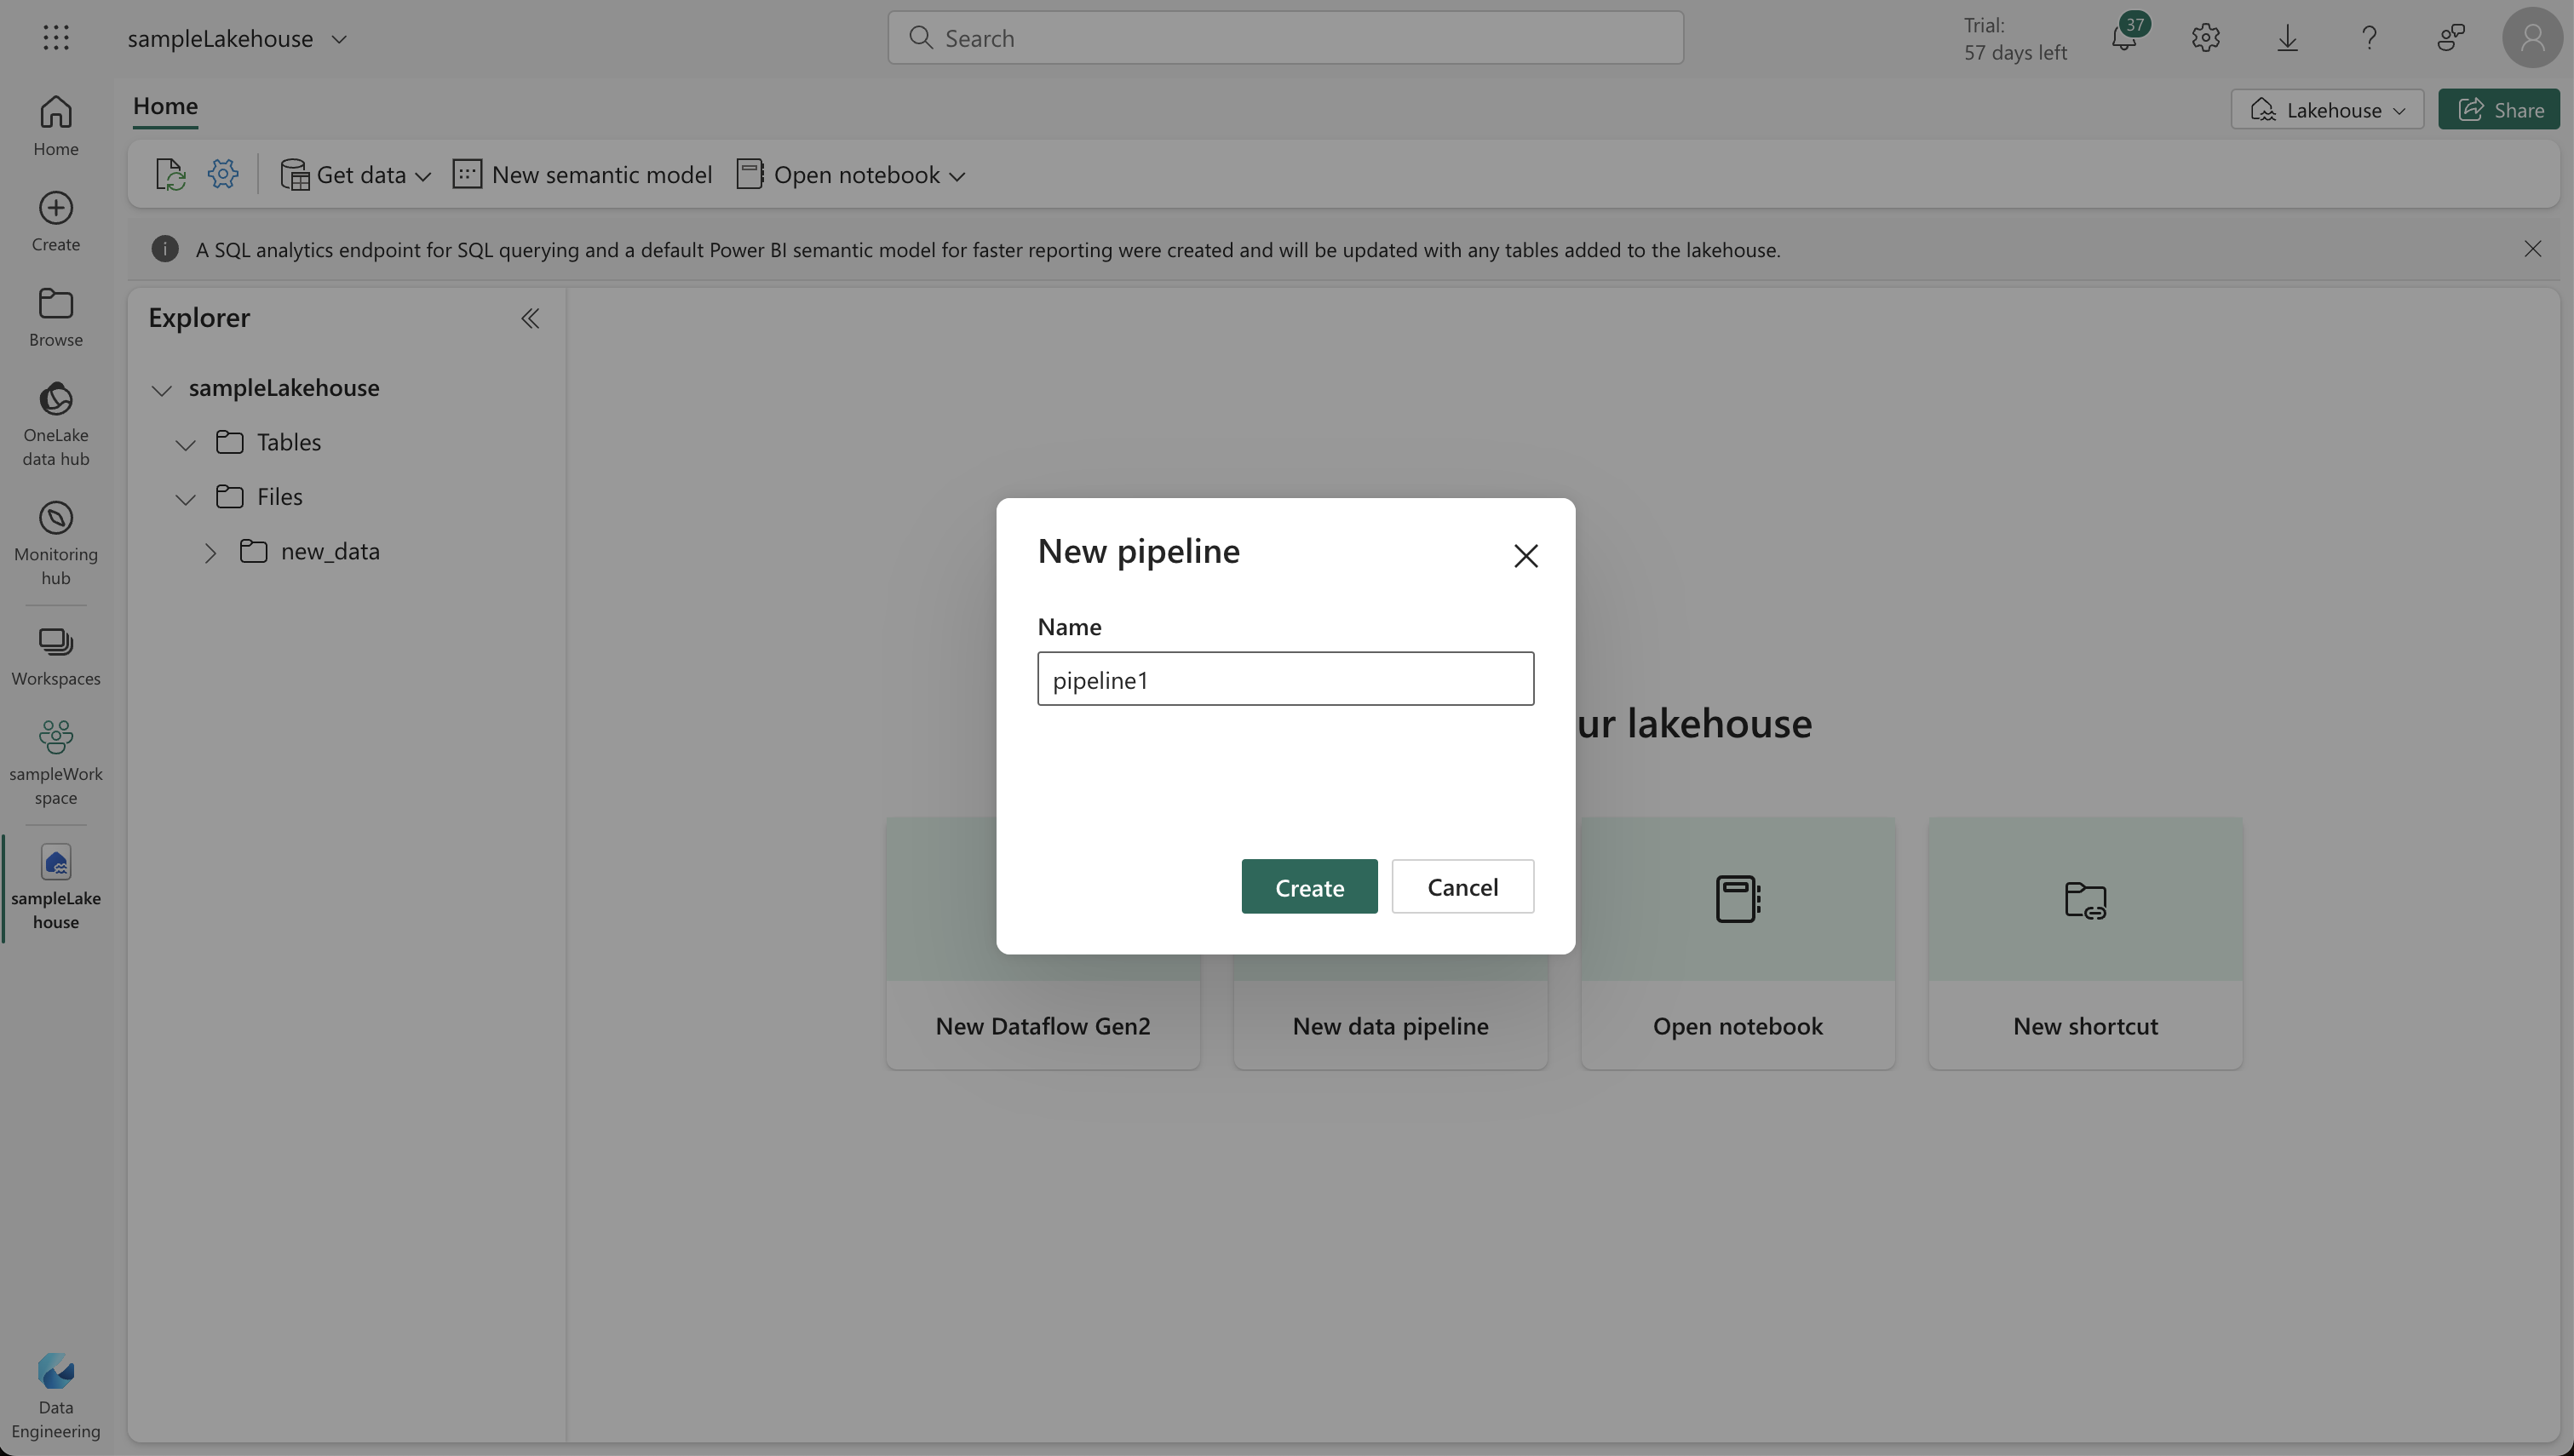2574x1456 pixels.
Task: Click the refresh icon in the toolbar
Action: [x=171, y=174]
